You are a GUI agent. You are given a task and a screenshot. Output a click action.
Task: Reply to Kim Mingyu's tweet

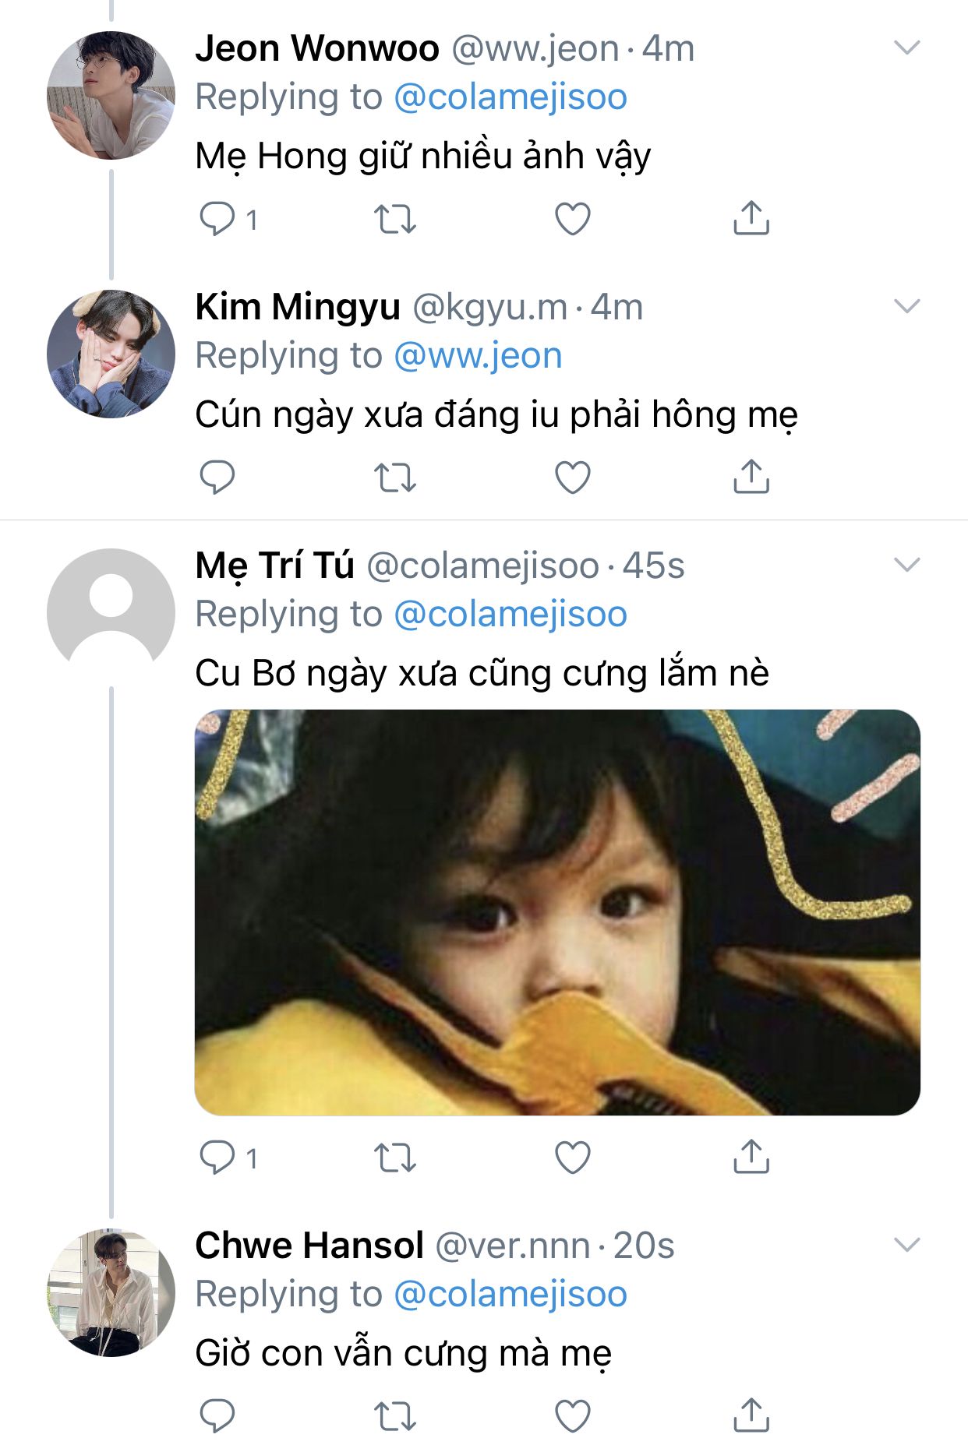[x=217, y=478]
